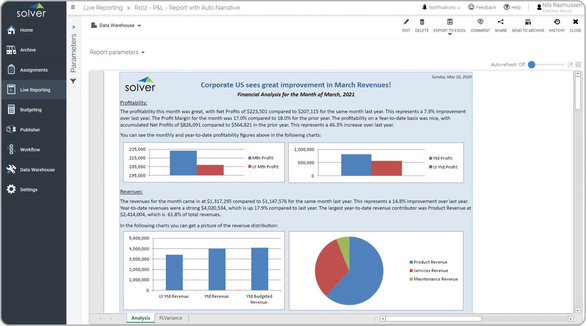Click the Edit pencil icon
Screen dimensions: 586x326
pyautogui.click(x=406, y=22)
